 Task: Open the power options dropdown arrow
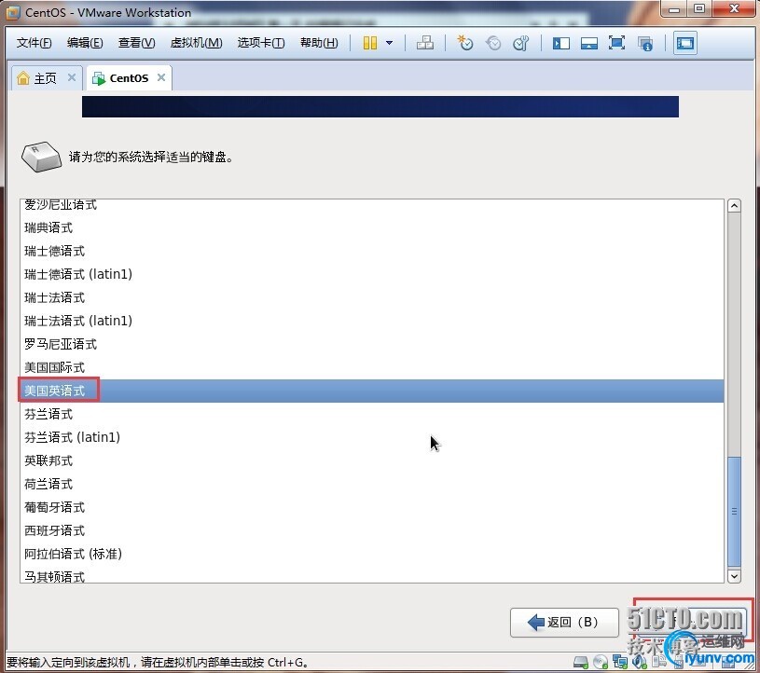click(x=389, y=43)
